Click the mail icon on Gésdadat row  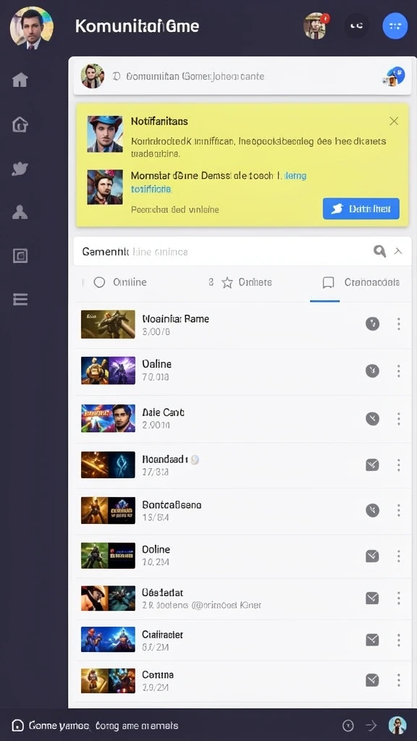coord(373,598)
